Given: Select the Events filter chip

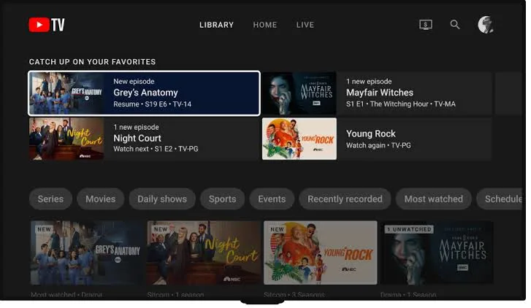Looking at the screenshot, I should point(272,199).
